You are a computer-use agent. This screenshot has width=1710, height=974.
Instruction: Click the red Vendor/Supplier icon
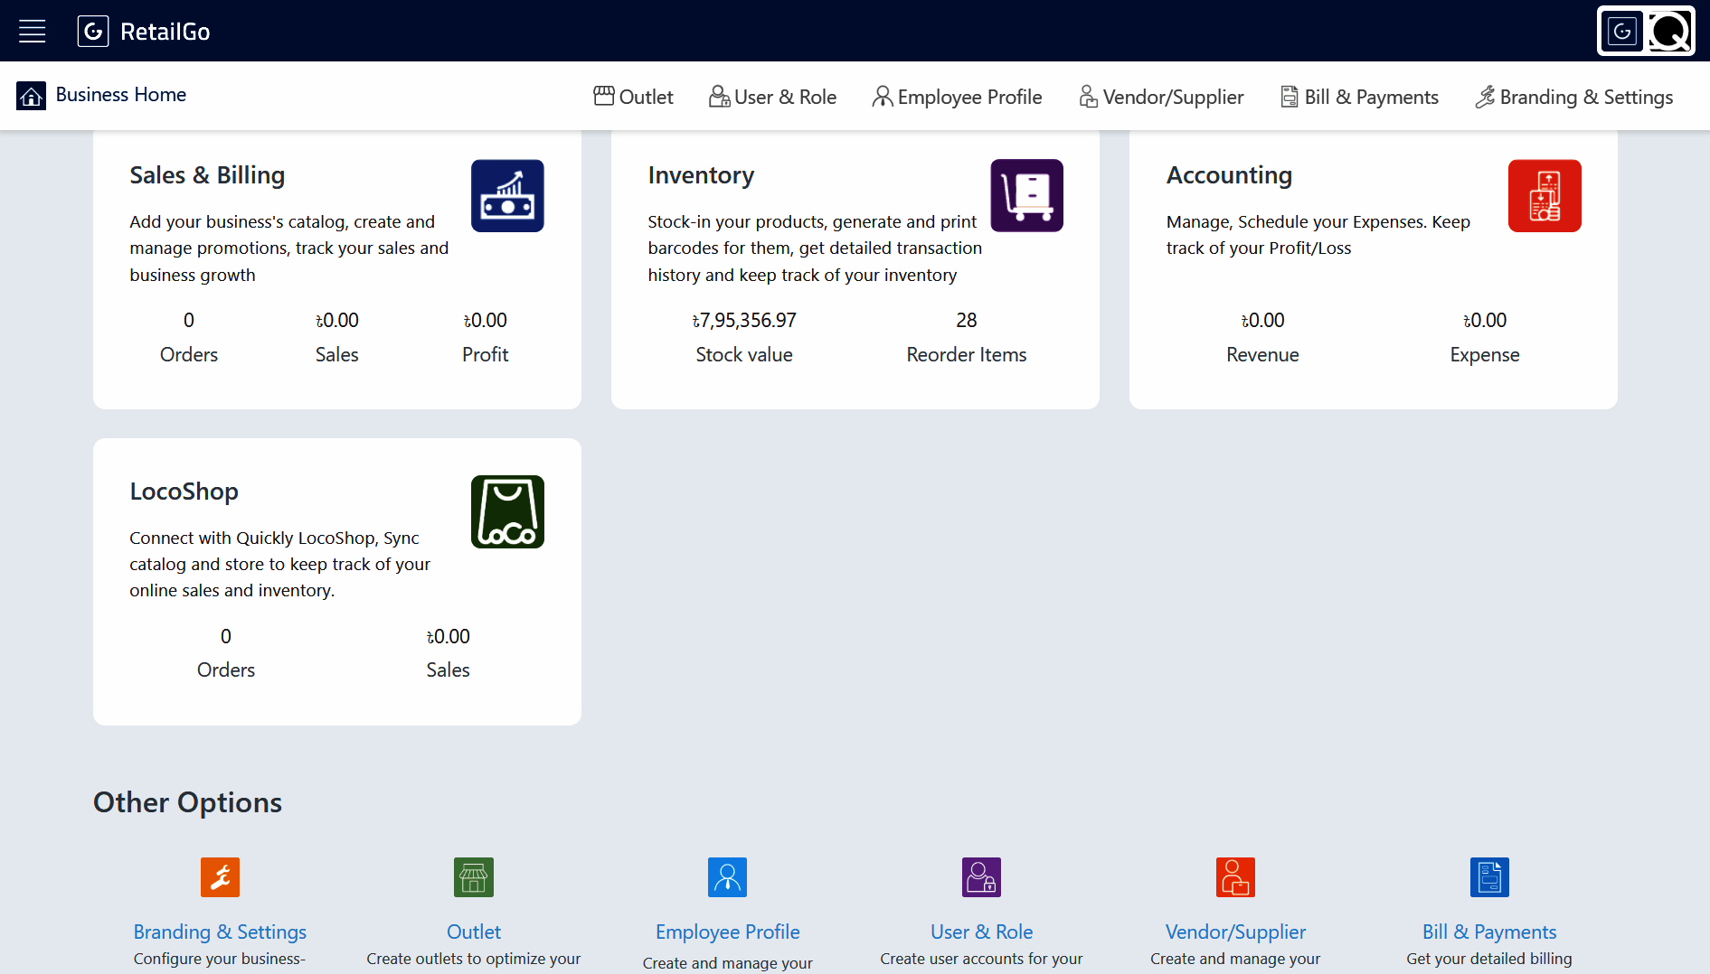[1235, 877]
